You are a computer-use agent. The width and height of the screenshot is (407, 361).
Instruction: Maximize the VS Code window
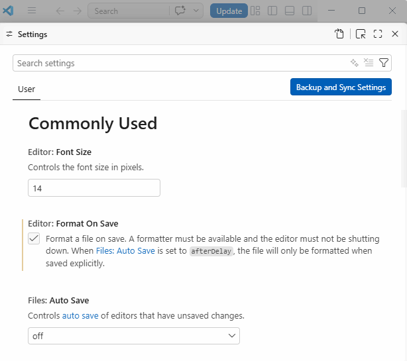362,11
